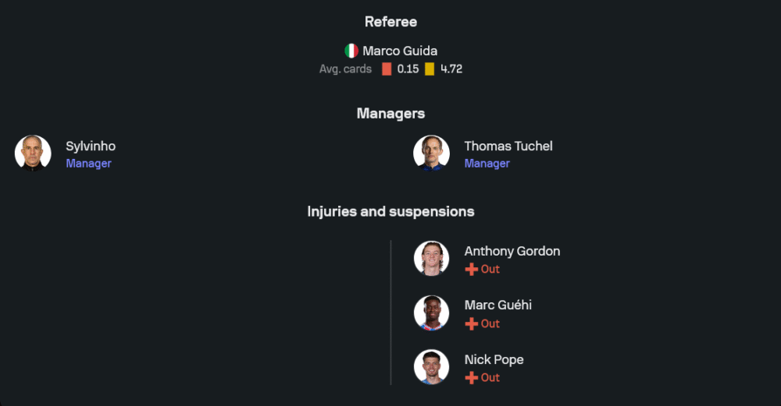Screen dimensions: 781x406
Task: Select Anthony Gordon's player avatar
Action: [431, 258]
